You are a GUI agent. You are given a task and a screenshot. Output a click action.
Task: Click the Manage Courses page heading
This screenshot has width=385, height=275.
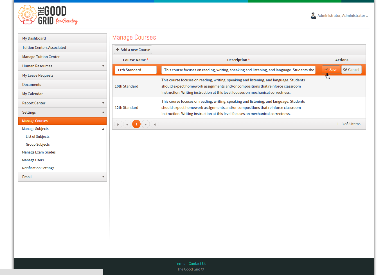pos(134,37)
